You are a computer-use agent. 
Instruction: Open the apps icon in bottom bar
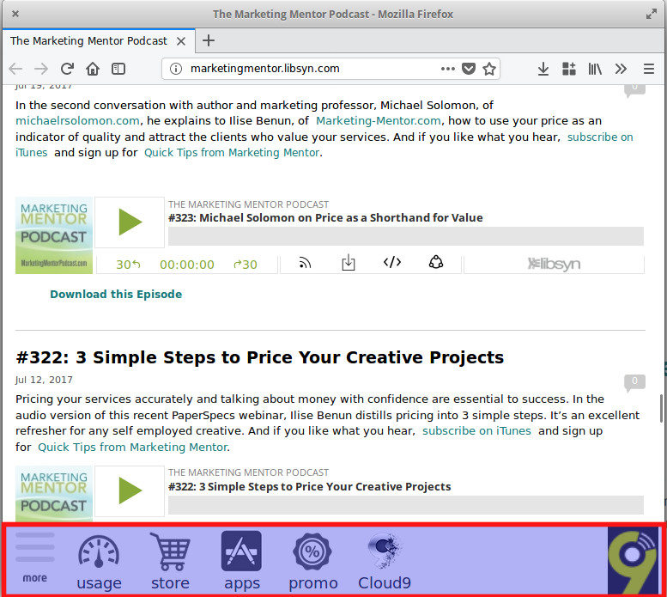click(241, 560)
